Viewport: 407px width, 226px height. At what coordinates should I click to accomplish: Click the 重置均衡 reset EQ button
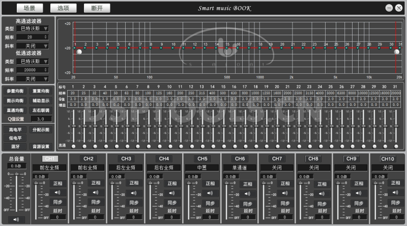coord(41,91)
